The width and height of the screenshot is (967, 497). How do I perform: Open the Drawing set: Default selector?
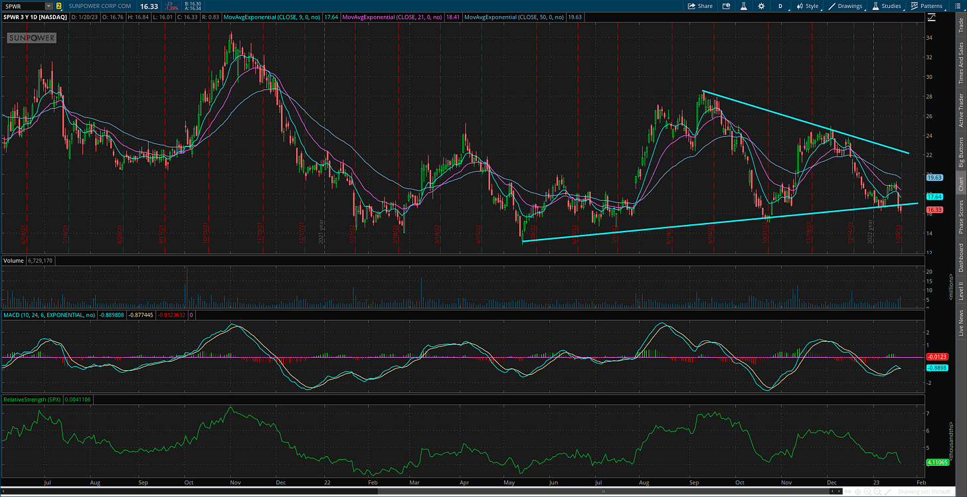point(925,492)
